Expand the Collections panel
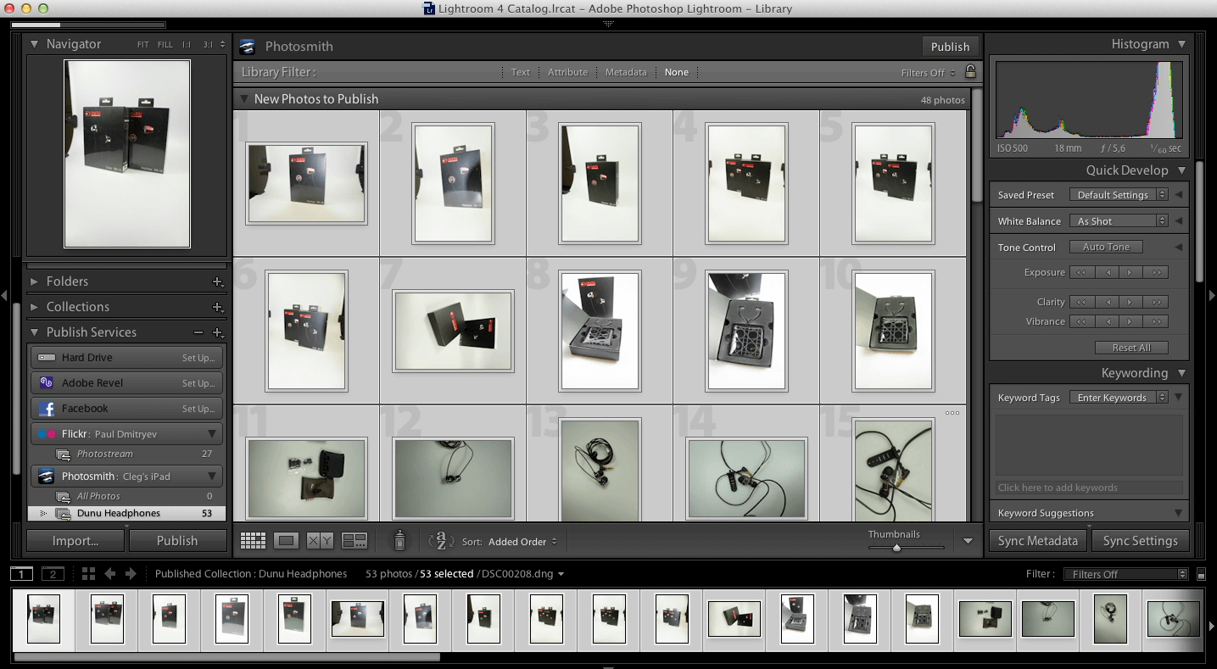This screenshot has height=669, width=1217. (35, 307)
